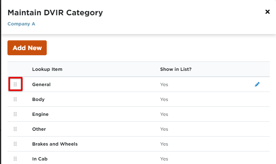
Task: Select the Brakes and Wheels drag handle
Action: point(15,144)
